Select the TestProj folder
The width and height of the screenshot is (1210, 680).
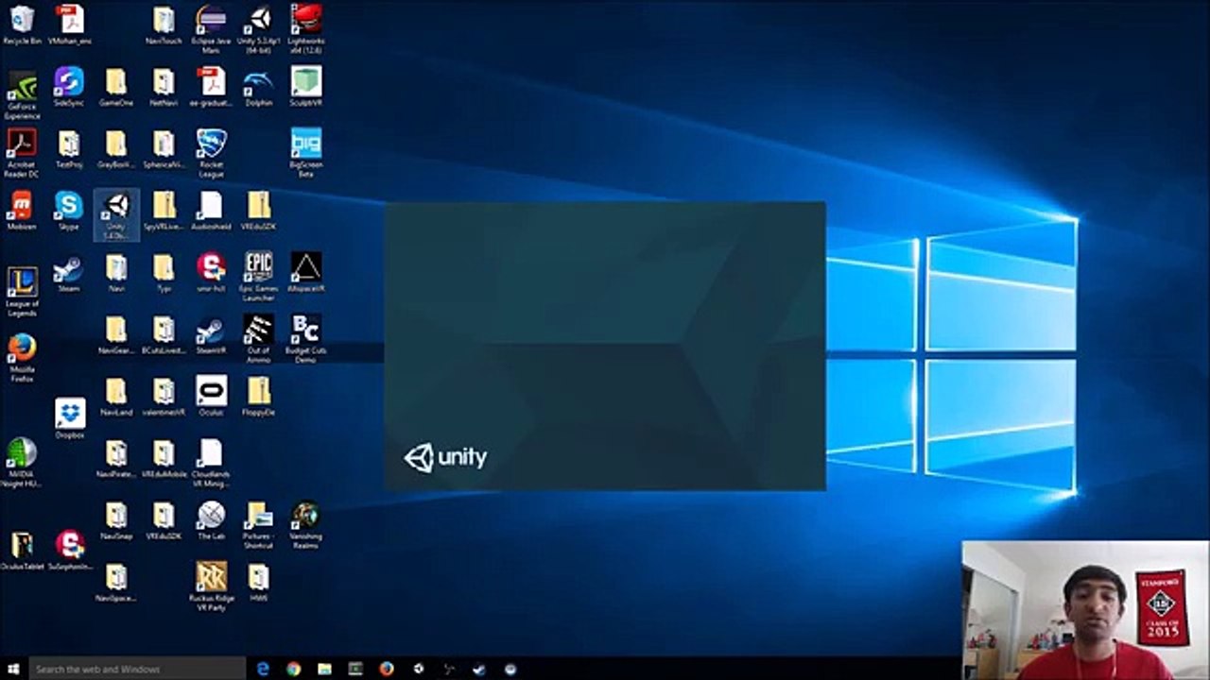(x=69, y=149)
